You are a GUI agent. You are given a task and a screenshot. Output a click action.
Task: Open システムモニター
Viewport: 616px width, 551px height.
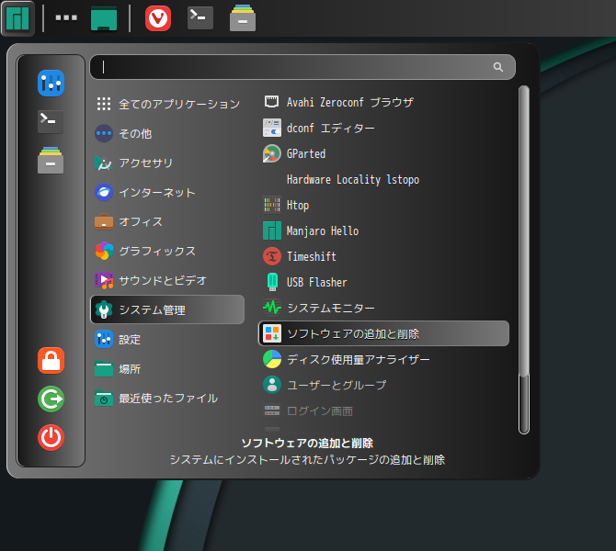[x=383, y=308]
